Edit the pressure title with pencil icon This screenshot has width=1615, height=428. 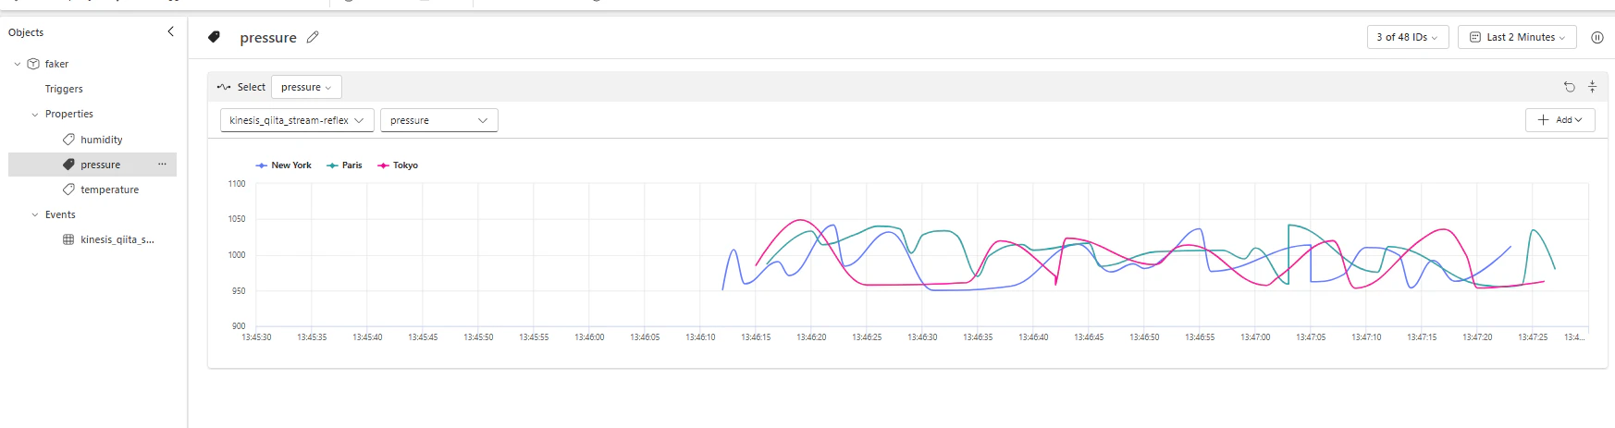point(313,37)
